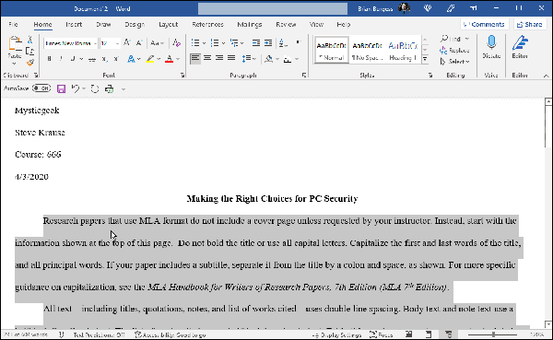Screen dimensions: 553x340
Task: Open the Comments pane button
Action: coord(484,24)
